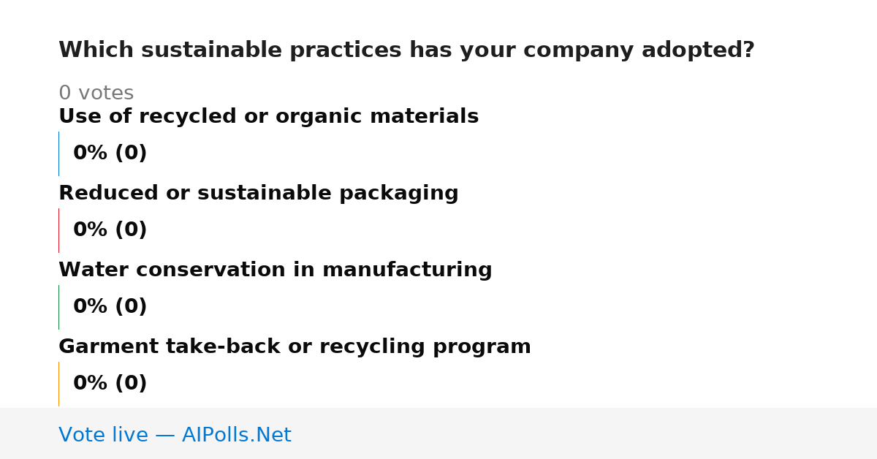The width and height of the screenshot is (877, 459).
Task: Click the 0% percentage under sustainable packaging
Action: click(91, 230)
